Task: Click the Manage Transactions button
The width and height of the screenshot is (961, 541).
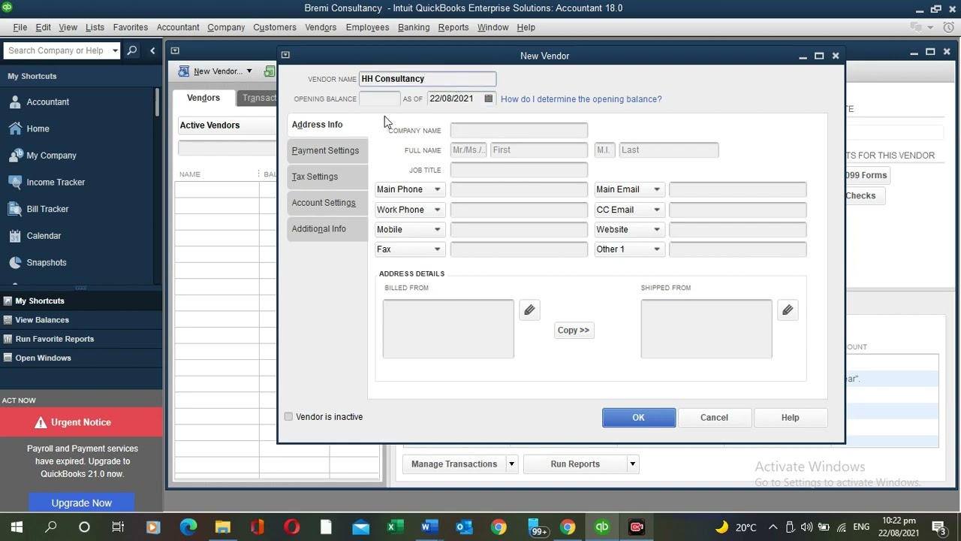Action: pos(454,464)
